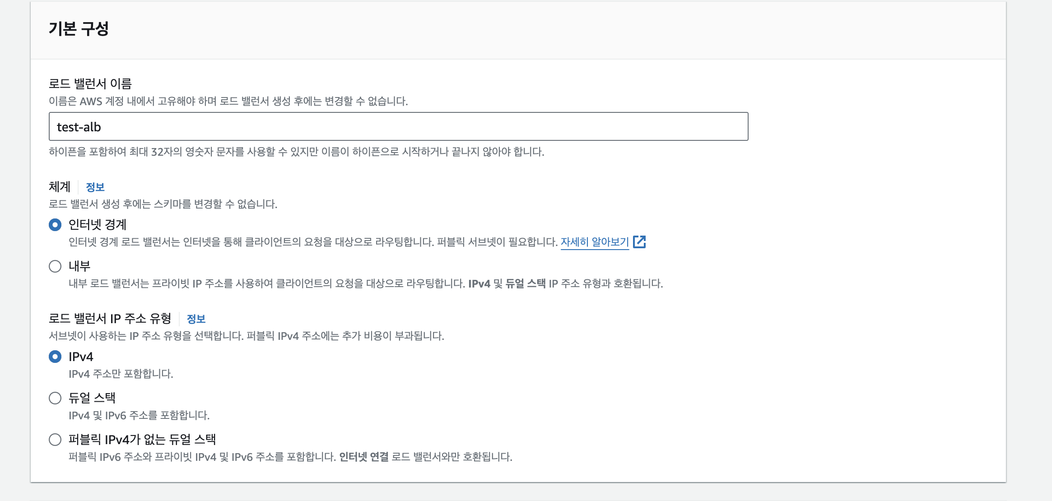The image size is (1052, 501).
Task: Click the 인터넷 경계 option label text
Action: pos(98,224)
